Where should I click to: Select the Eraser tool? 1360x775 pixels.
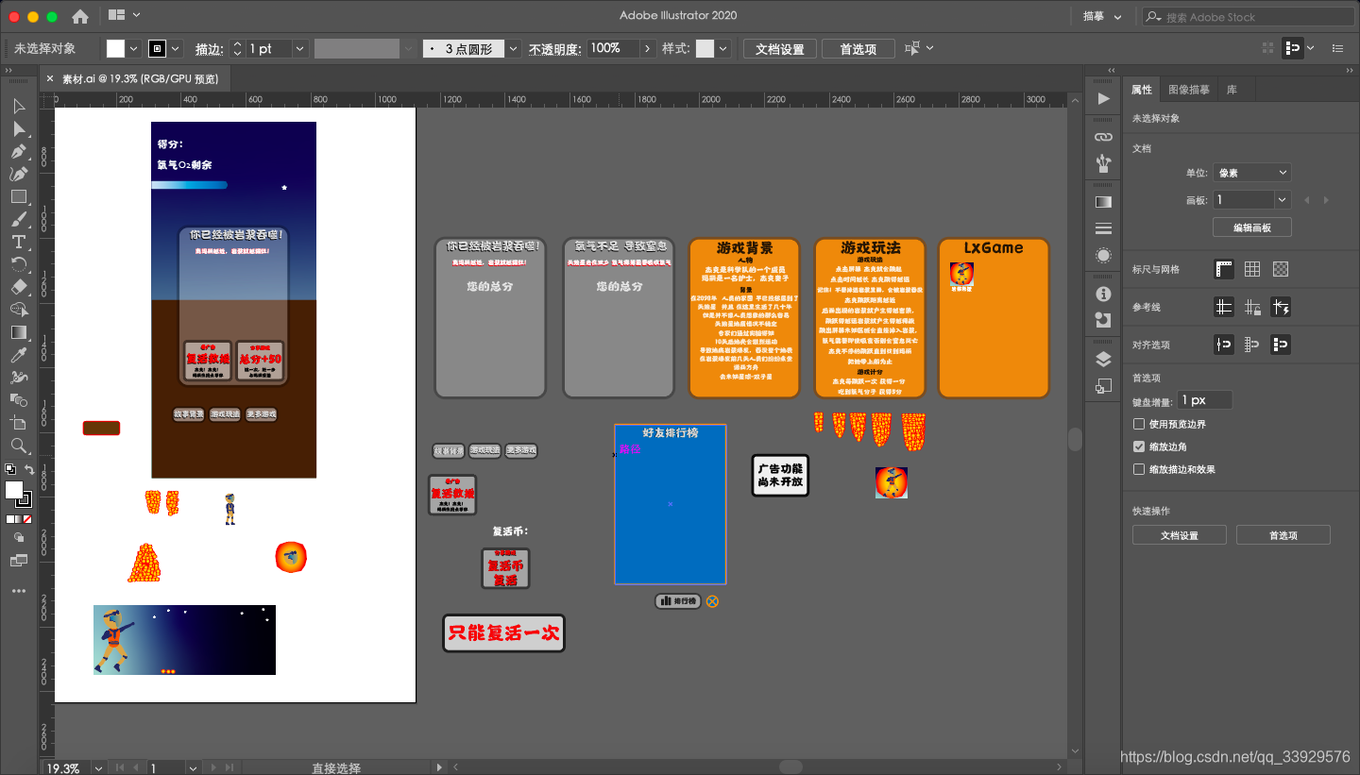[18, 287]
